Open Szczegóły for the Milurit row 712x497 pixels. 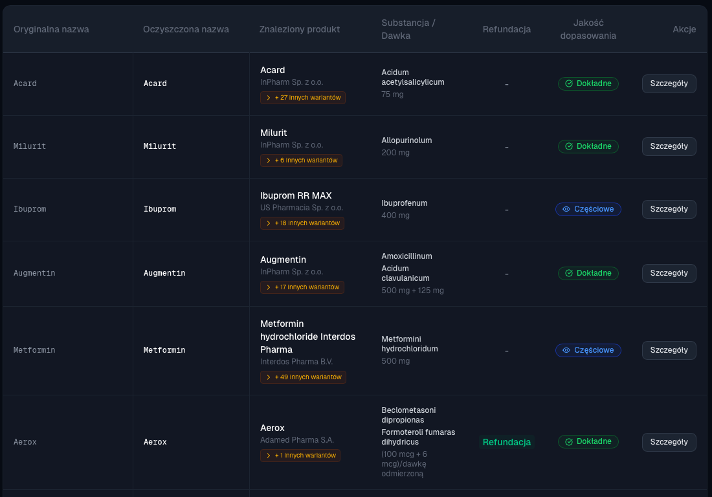click(669, 146)
